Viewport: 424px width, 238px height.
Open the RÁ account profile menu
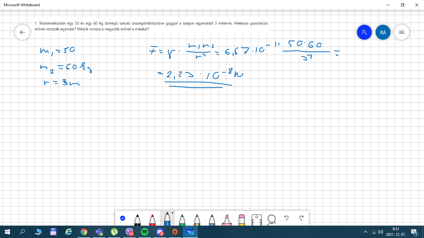(x=383, y=32)
